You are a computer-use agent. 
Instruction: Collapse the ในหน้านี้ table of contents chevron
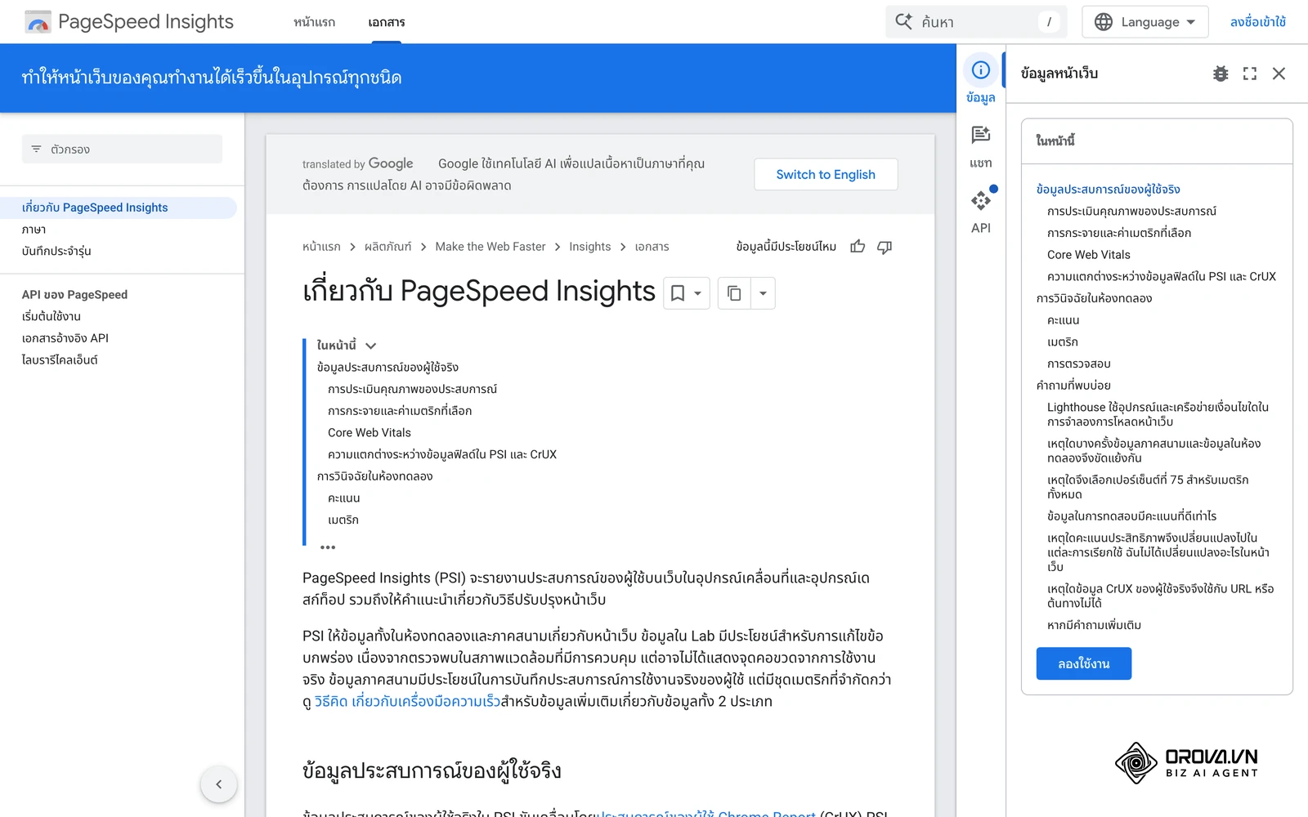370,346
